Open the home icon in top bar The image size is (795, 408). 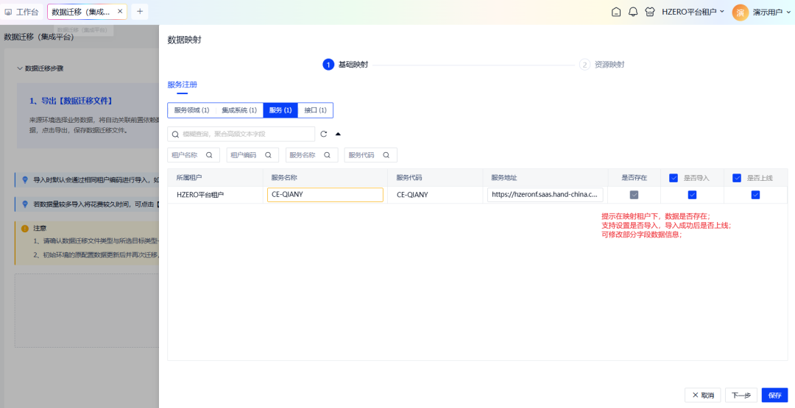click(x=616, y=12)
